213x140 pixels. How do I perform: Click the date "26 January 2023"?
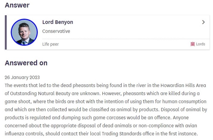[x=22, y=77]
